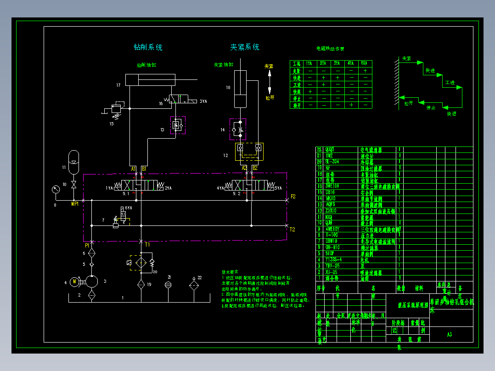Image resolution: width=495 pixels, height=371 pixels.
Task: Select the hydraulic pump symbol numbered 3
Action: (x=91, y=281)
